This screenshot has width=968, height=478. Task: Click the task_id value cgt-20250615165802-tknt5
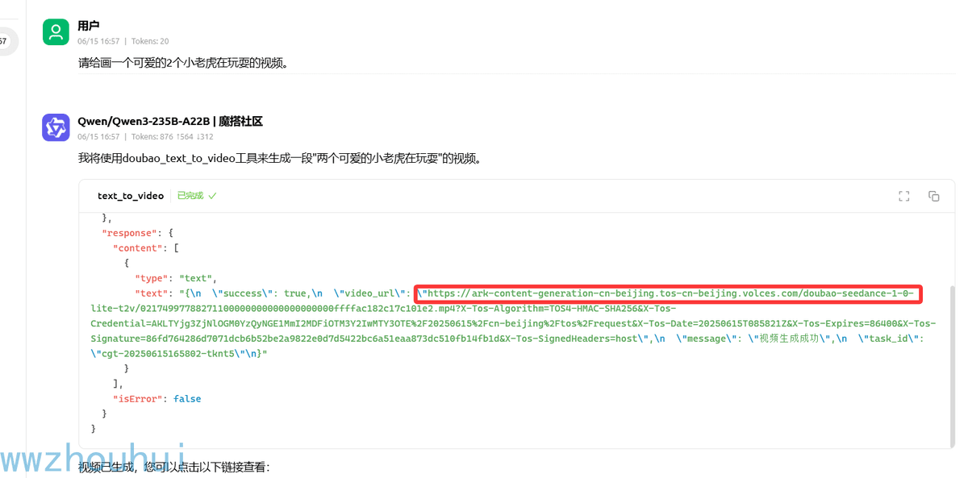(171, 354)
